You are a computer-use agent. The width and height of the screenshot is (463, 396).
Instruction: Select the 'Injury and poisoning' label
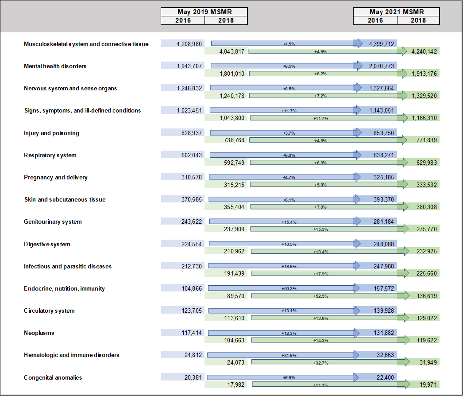51,133
